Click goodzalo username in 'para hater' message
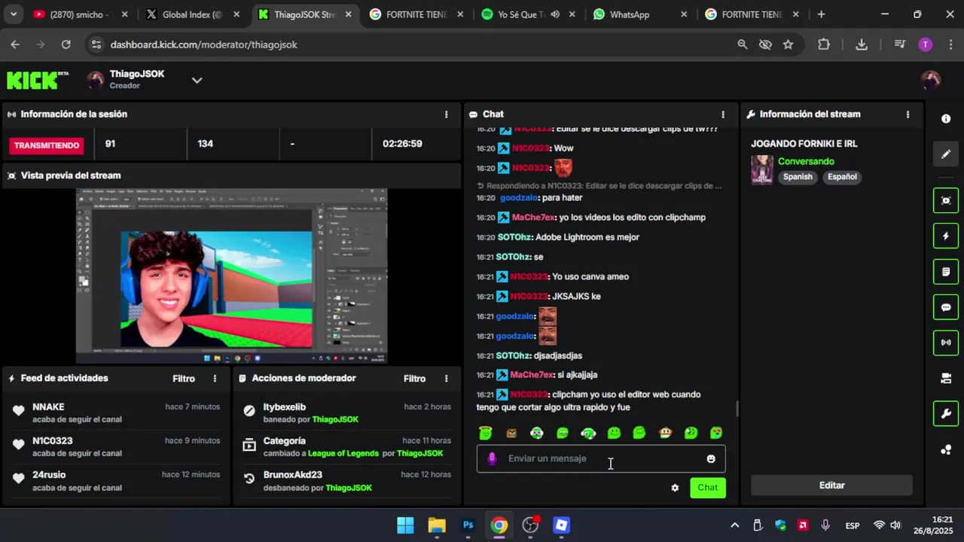The width and height of the screenshot is (964, 542). (519, 198)
